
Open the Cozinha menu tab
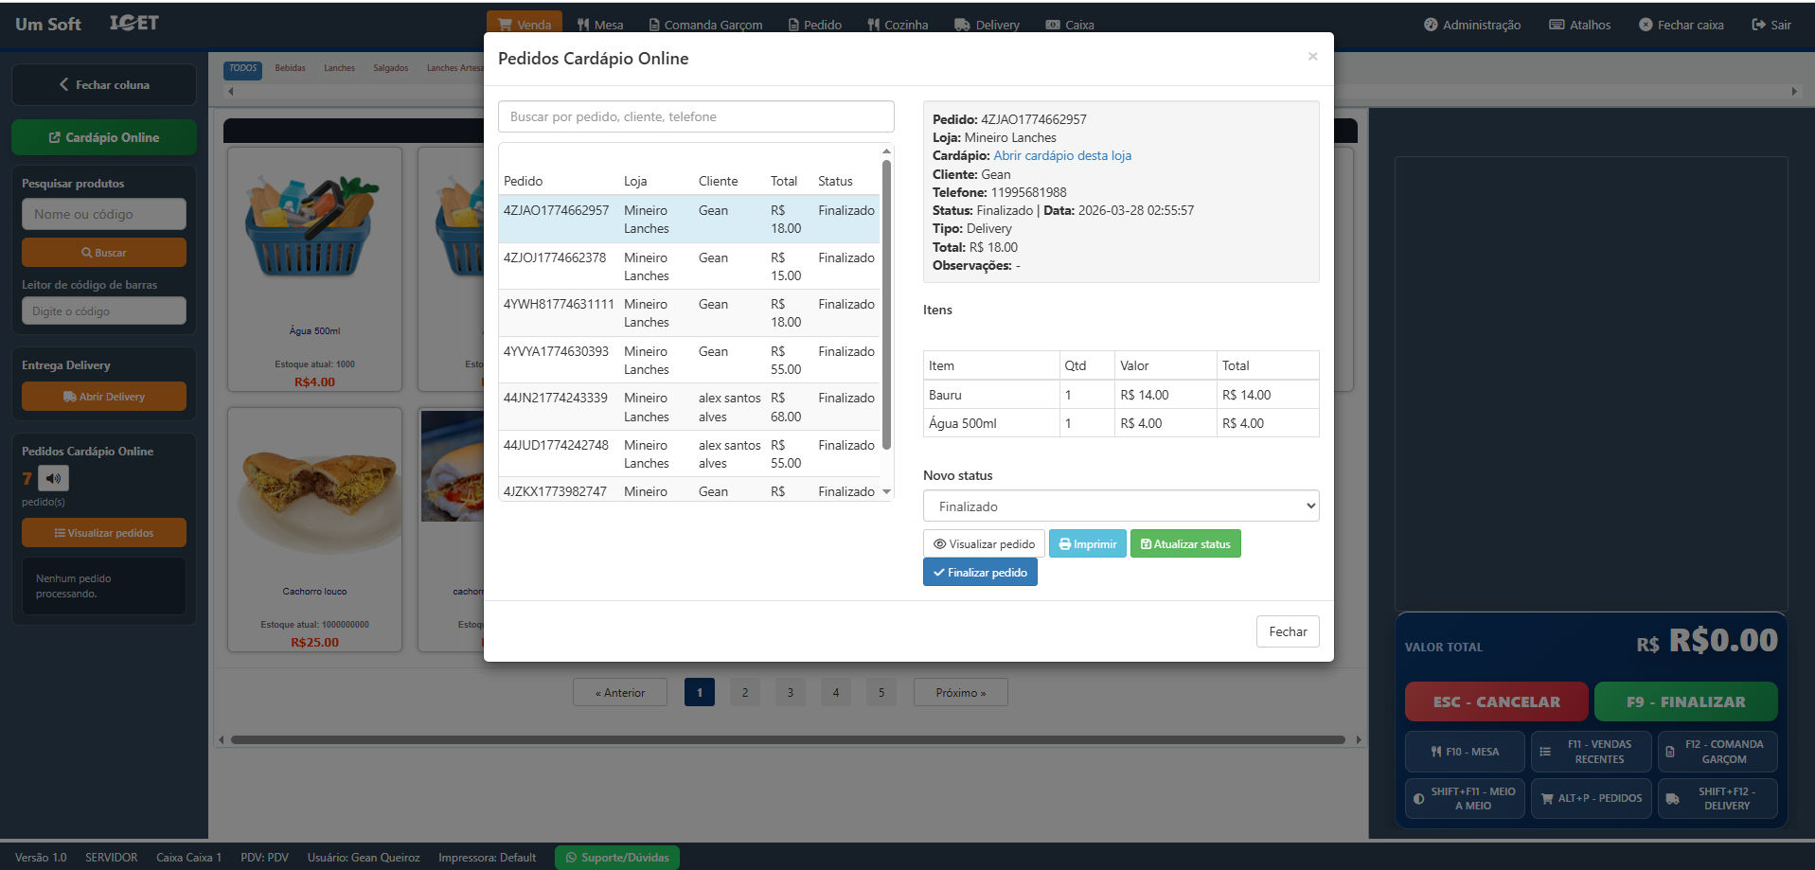898,25
